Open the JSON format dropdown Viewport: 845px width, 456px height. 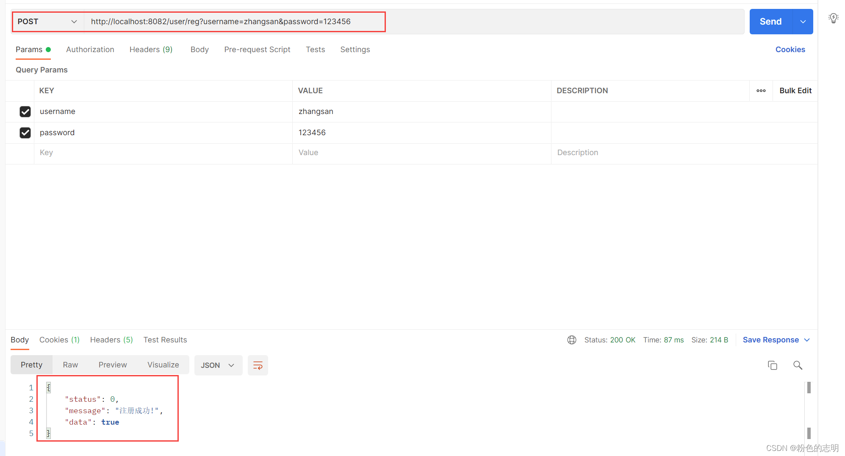(x=218, y=365)
